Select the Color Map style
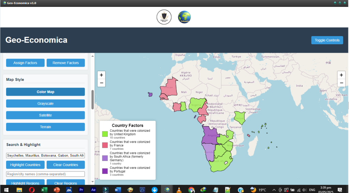This screenshot has width=349, height=193. 45,92
